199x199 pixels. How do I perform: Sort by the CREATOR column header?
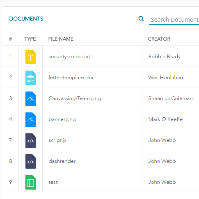159,39
